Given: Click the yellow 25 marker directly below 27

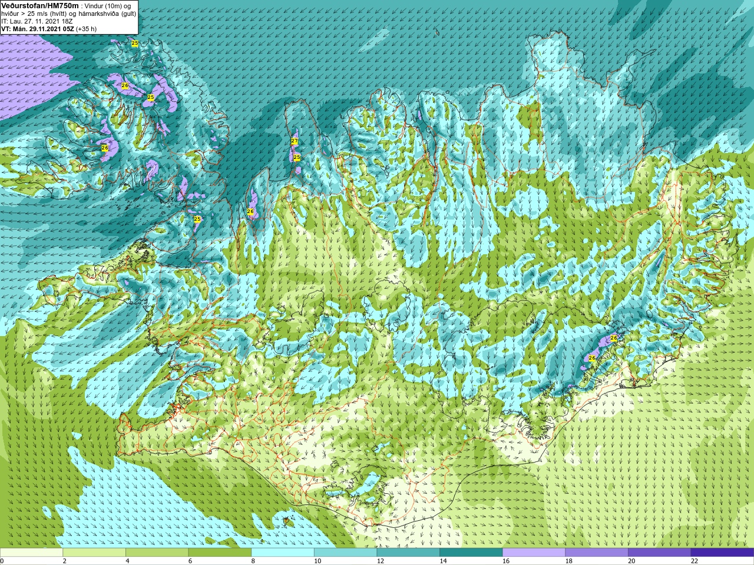Looking at the screenshot, I should [x=297, y=157].
